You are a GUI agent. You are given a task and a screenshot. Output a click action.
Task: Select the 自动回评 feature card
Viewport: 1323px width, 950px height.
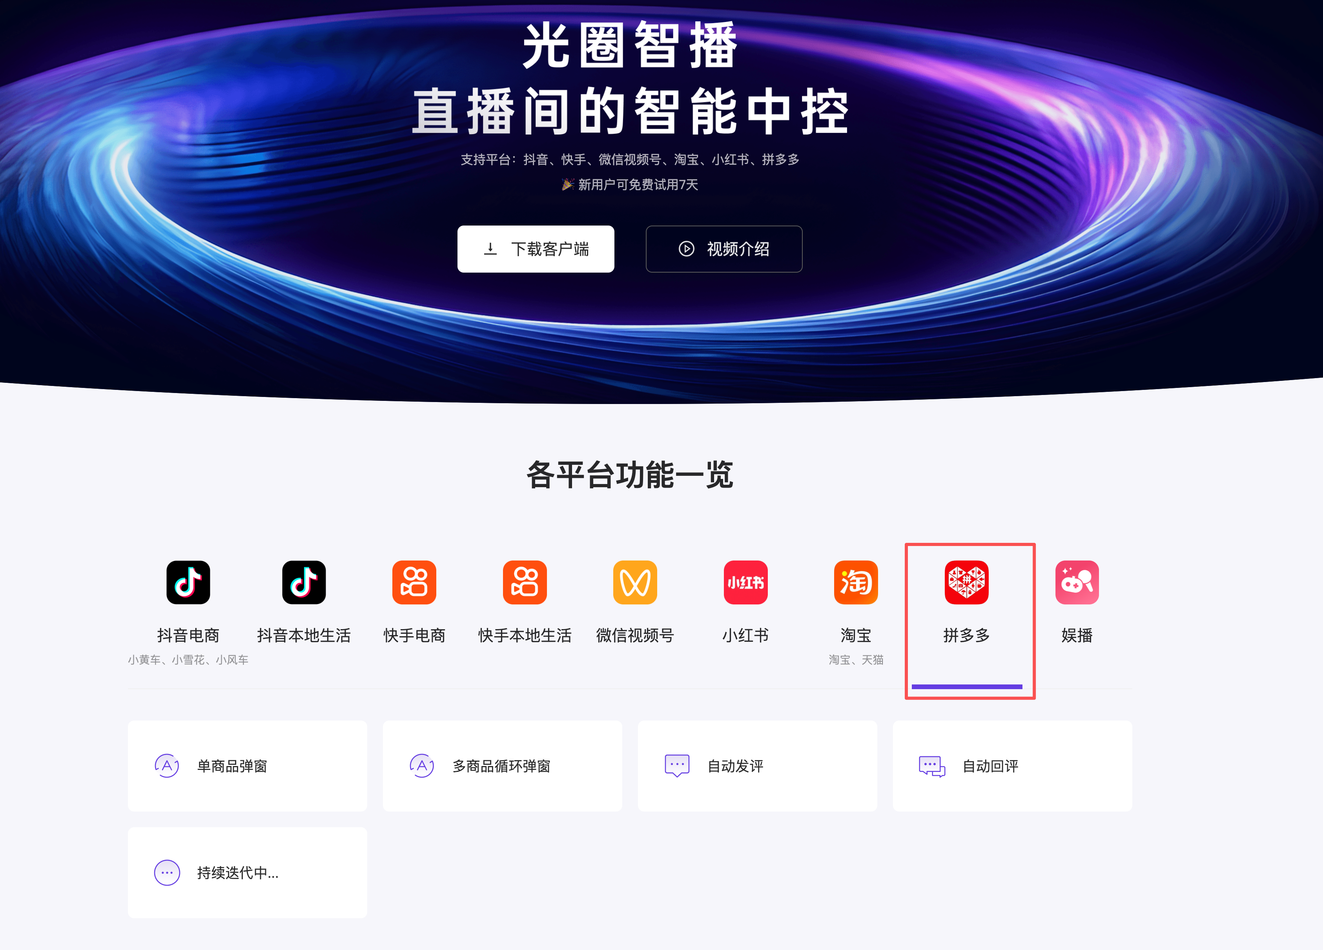(x=1012, y=766)
